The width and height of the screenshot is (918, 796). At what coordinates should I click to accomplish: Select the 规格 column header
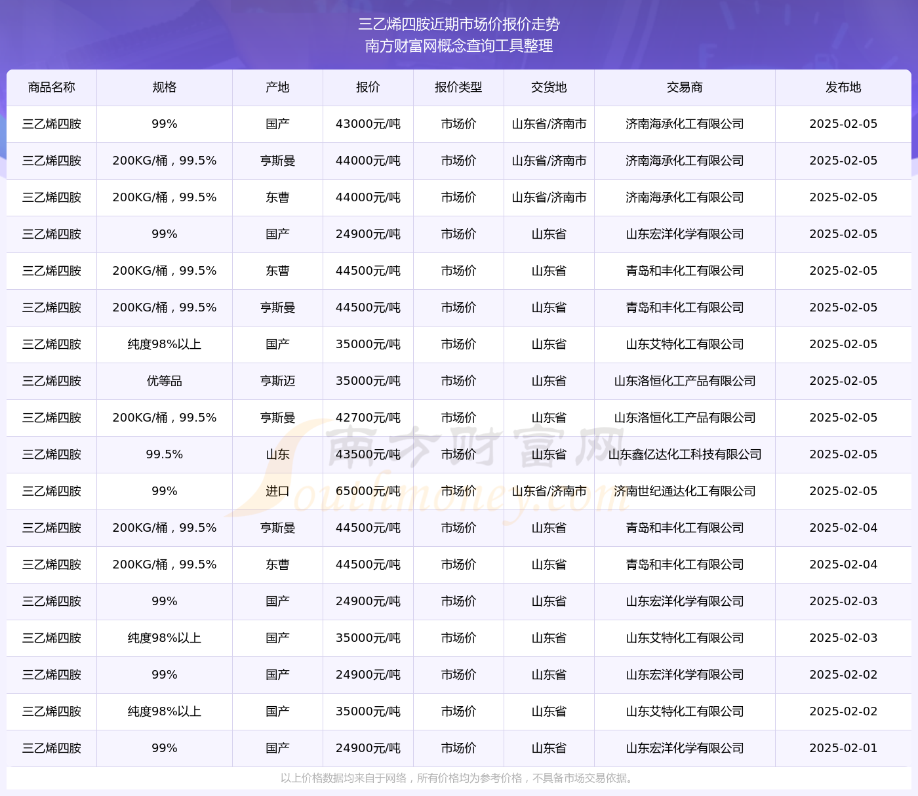tap(165, 87)
